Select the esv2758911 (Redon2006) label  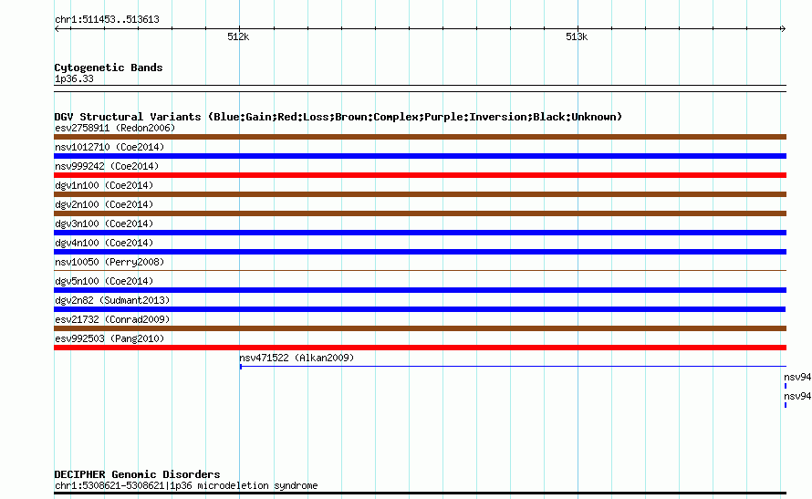tap(115, 128)
